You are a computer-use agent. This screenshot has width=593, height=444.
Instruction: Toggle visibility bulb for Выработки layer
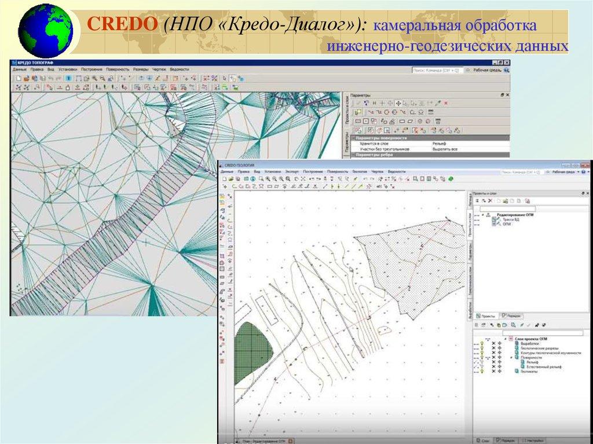(x=481, y=343)
